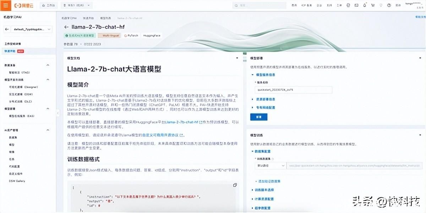Edit the training dataset OSS path field

click(x=354, y=166)
